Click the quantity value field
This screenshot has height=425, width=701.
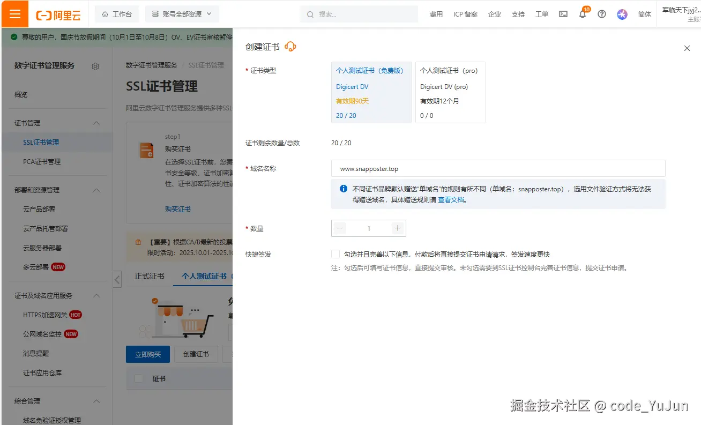pos(369,228)
